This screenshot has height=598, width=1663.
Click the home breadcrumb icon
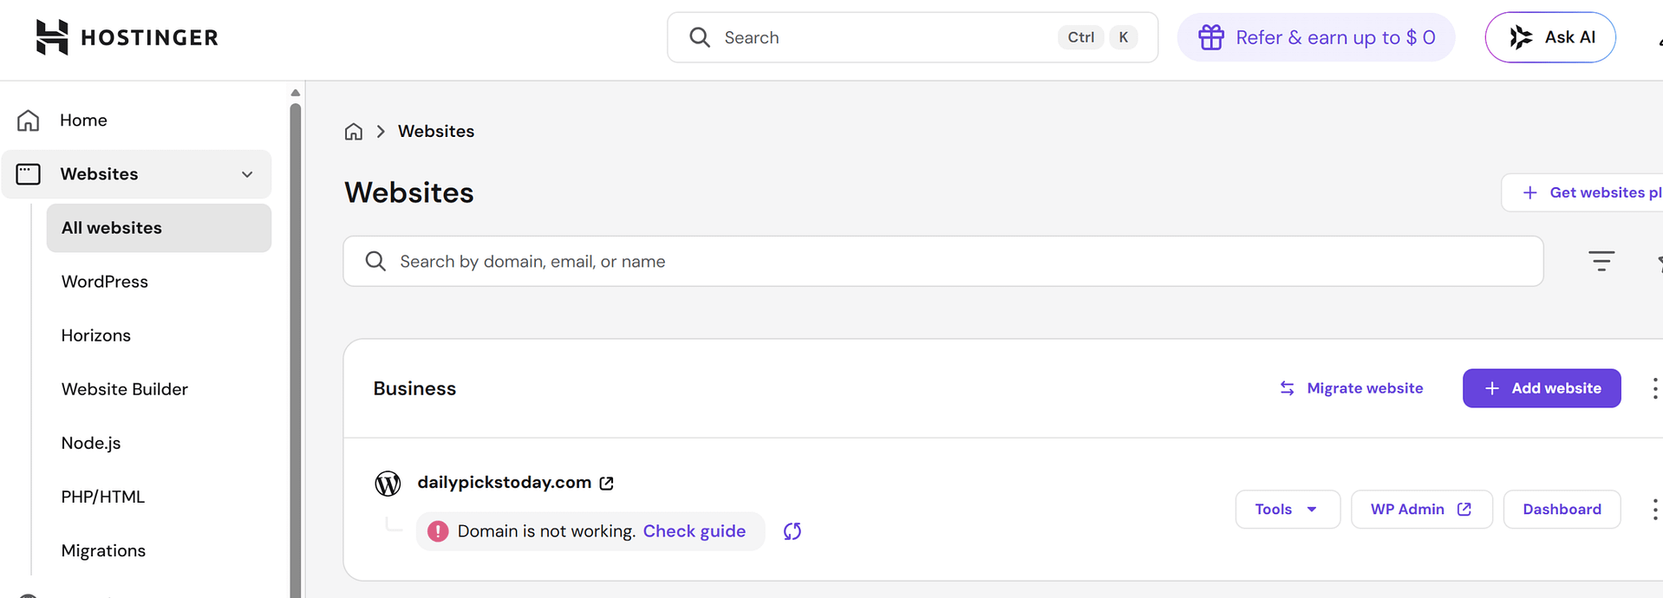[x=354, y=132]
